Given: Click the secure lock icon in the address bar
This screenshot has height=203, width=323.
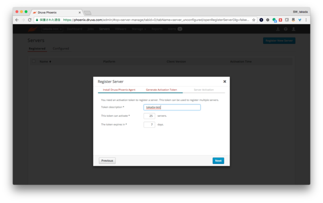Looking at the screenshot, I should coord(37,20).
